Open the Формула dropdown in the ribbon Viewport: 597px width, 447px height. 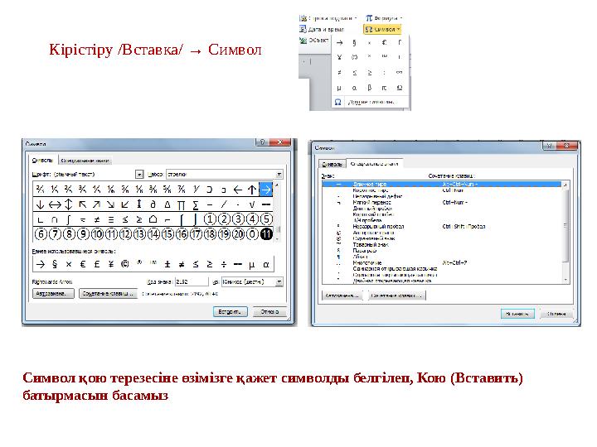pyautogui.click(x=384, y=18)
